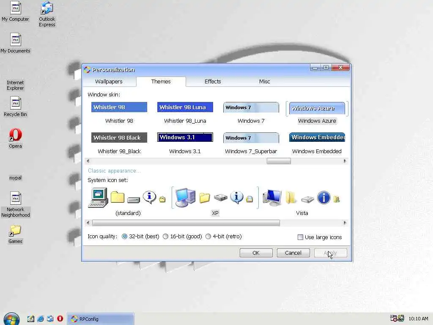Select 16-bit (good) icon quality

pyautogui.click(x=182, y=236)
